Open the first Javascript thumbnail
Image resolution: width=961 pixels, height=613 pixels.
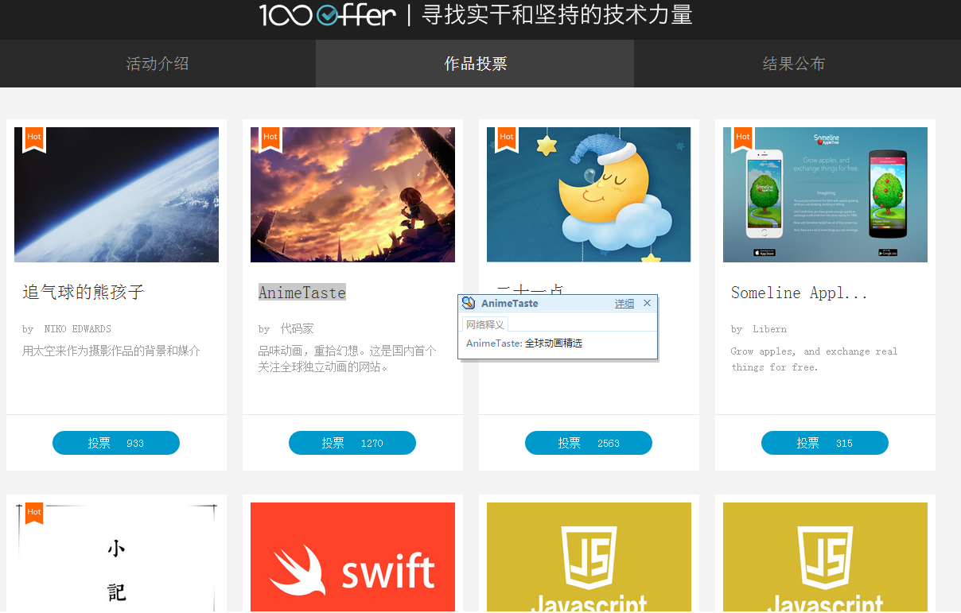click(x=589, y=557)
